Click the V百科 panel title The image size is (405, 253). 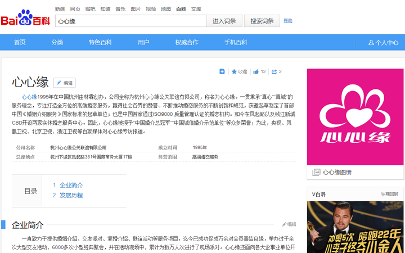point(319,195)
